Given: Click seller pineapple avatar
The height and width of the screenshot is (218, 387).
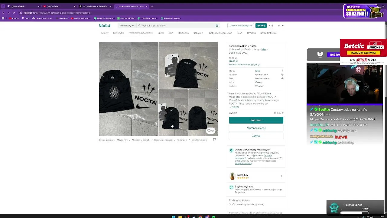Looking at the screenshot, I should click(x=232, y=176).
